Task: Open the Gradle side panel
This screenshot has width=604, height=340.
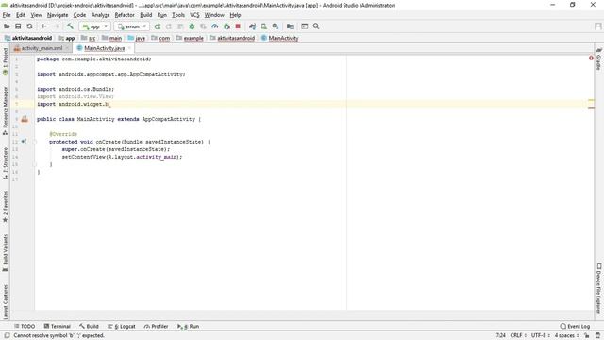Action: pos(598,59)
